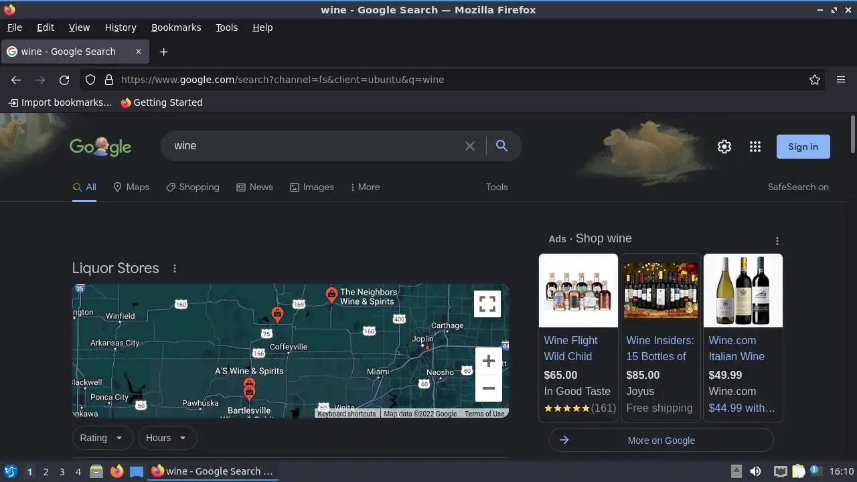857x482 pixels.
Task: Open tracking protection shield icon
Action: coord(90,80)
